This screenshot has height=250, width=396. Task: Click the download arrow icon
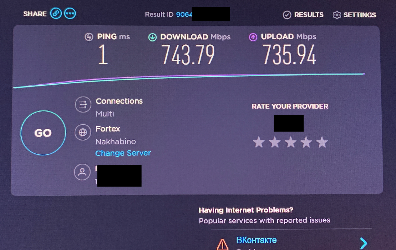[152, 37]
